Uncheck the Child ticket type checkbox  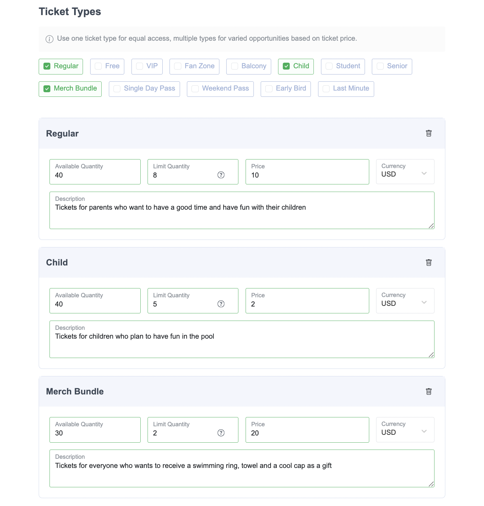286,66
